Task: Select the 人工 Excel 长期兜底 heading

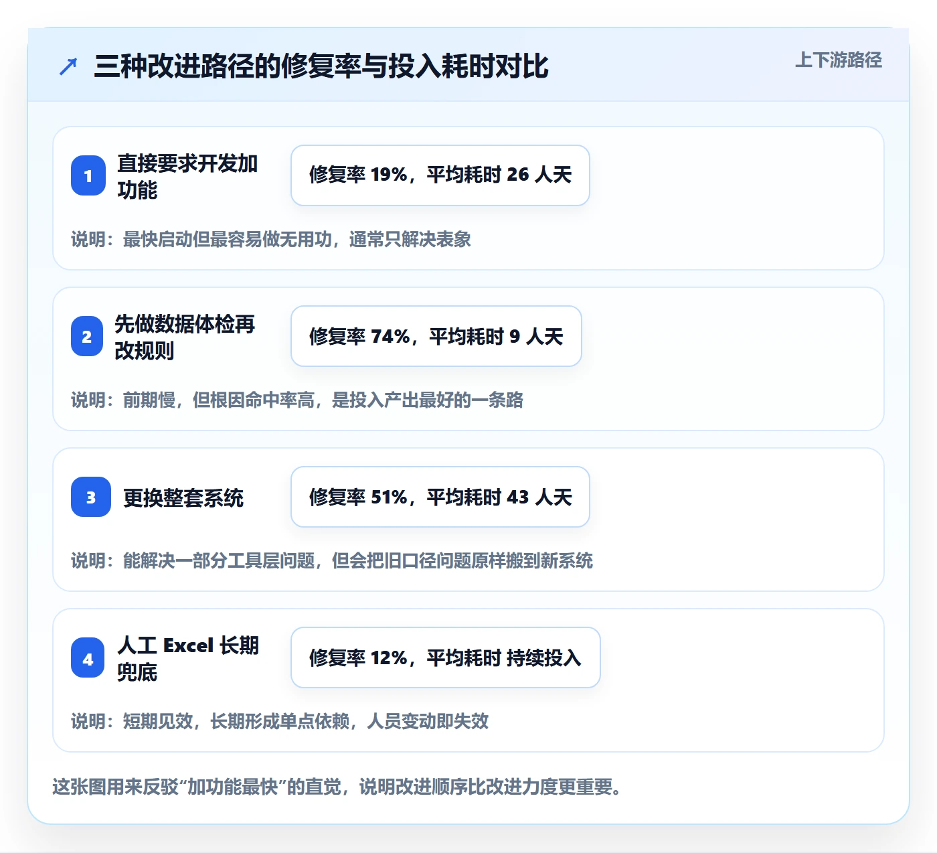Action: coord(188,658)
